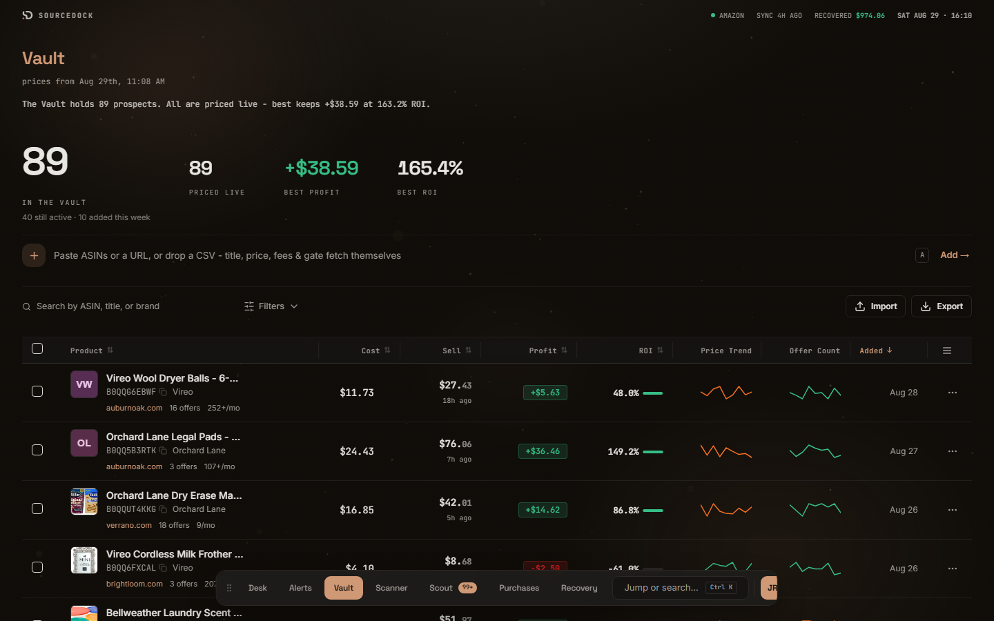Select the Vireo Cordless Milk Frother row checkbox
This screenshot has width=994, height=621.
tap(37, 567)
